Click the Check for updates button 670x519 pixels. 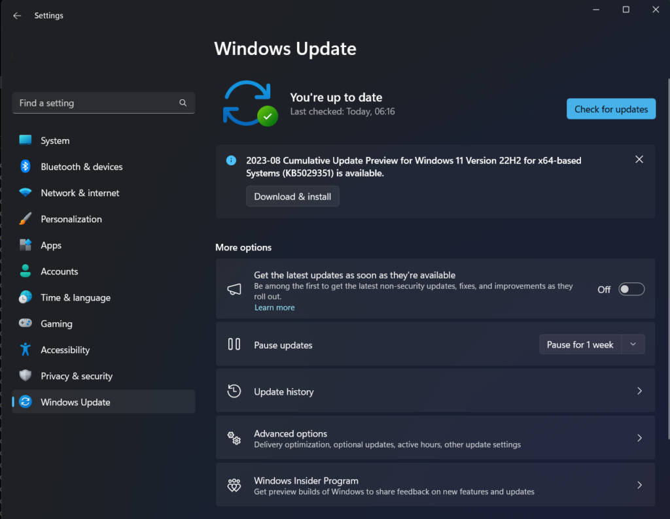coord(610,109)
